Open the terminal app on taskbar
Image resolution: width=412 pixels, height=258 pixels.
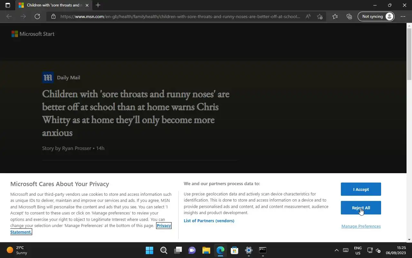click(263, 250)
